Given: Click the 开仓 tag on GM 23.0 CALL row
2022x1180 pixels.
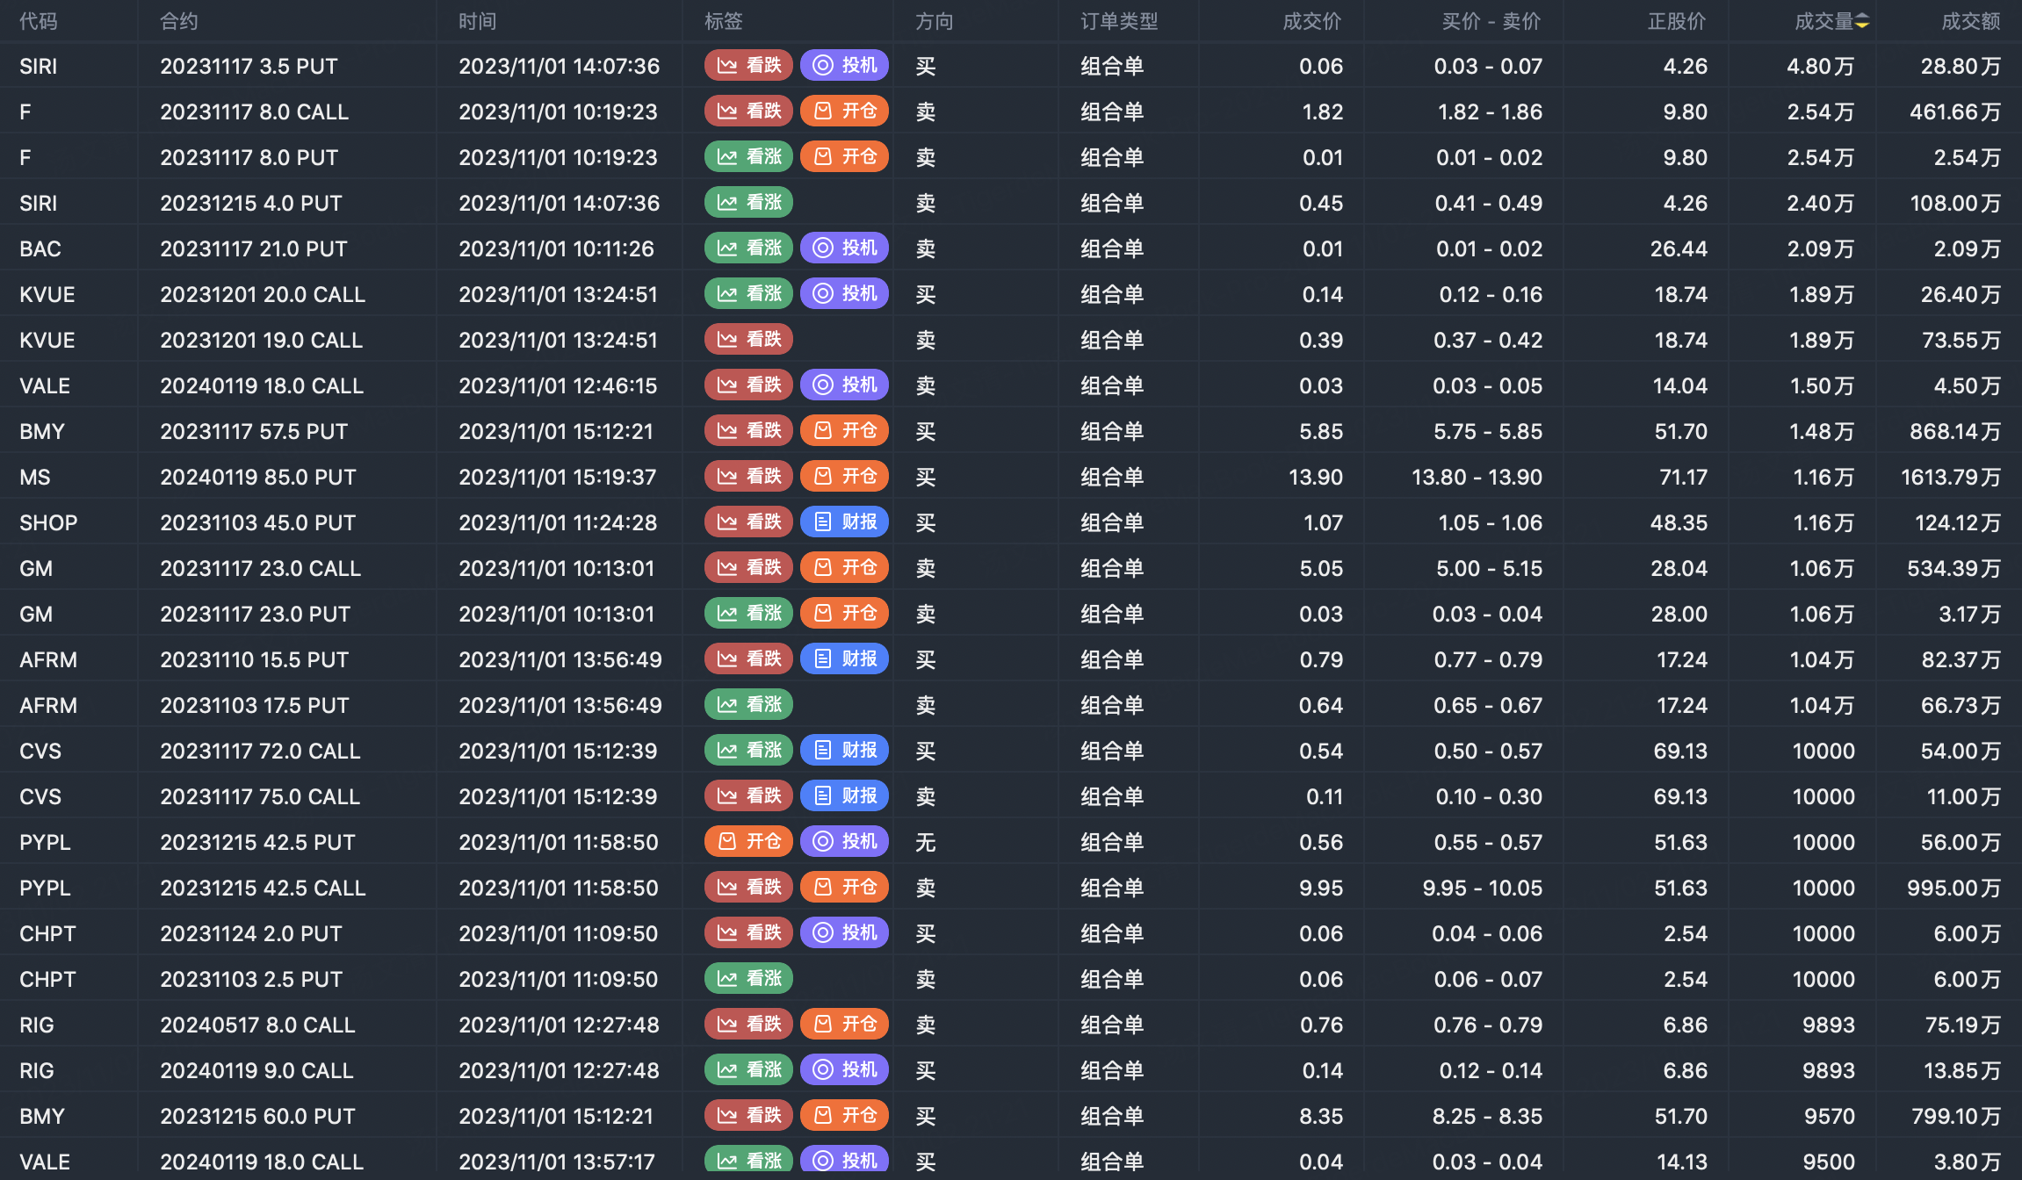Looking at the screenshot, I should pyautogui.click(x=845, y=567).
